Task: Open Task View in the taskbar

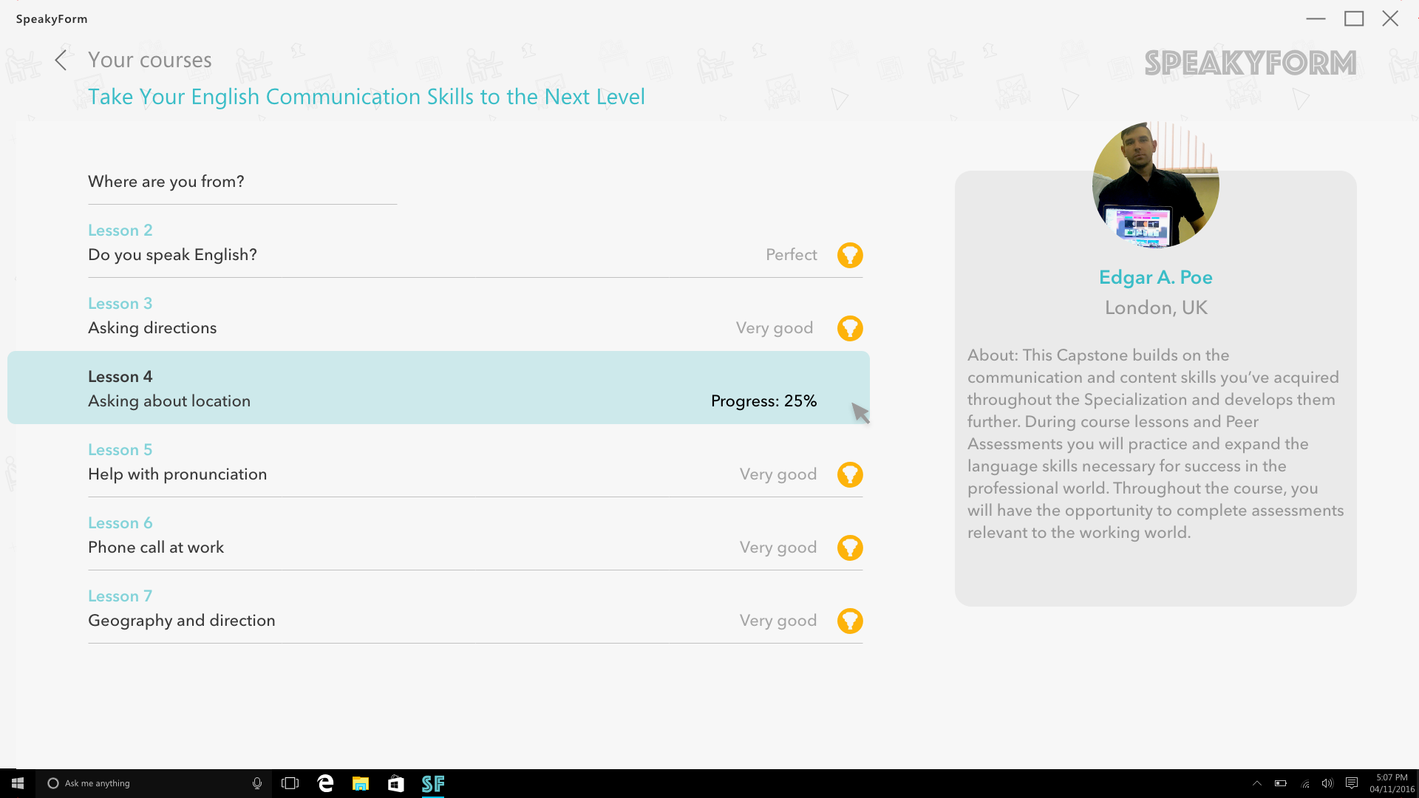Action: point(290,783)
